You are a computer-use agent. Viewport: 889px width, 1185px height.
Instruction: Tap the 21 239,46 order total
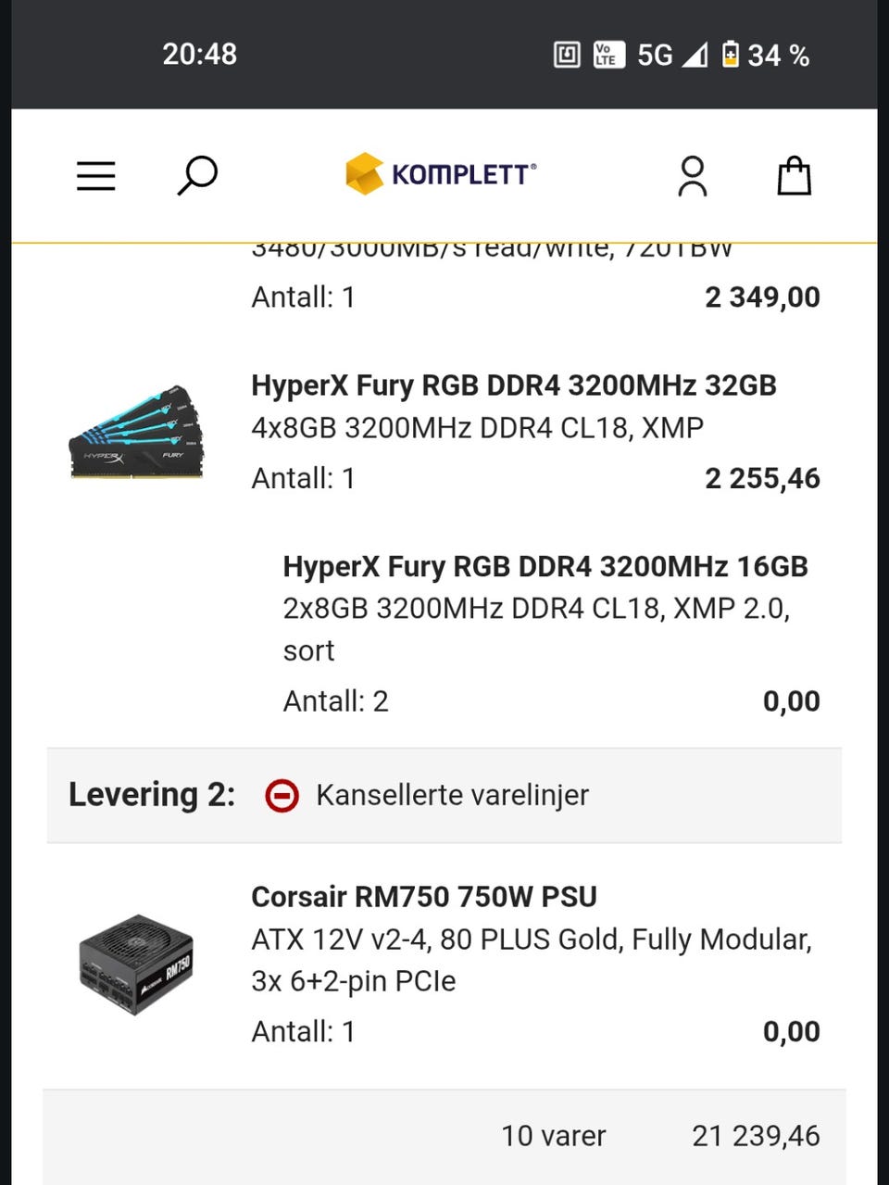[x=756, y=1136]
